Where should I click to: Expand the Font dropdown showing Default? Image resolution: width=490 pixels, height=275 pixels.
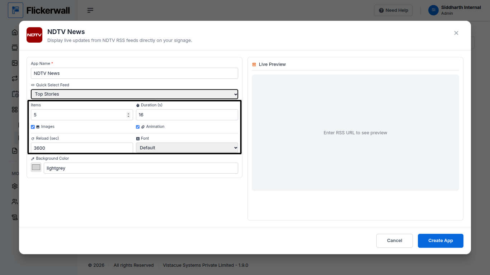click(x=187, y=148)
